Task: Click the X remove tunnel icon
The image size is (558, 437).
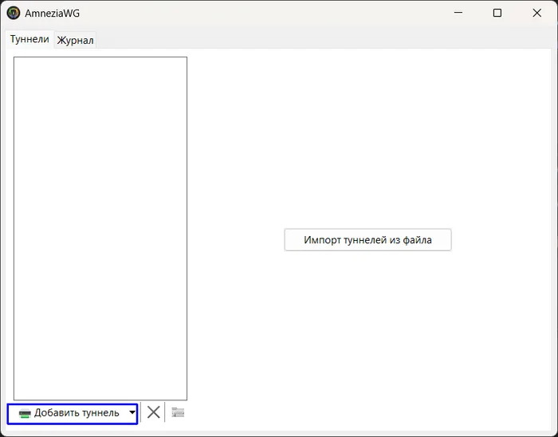Action: point(153,412)
